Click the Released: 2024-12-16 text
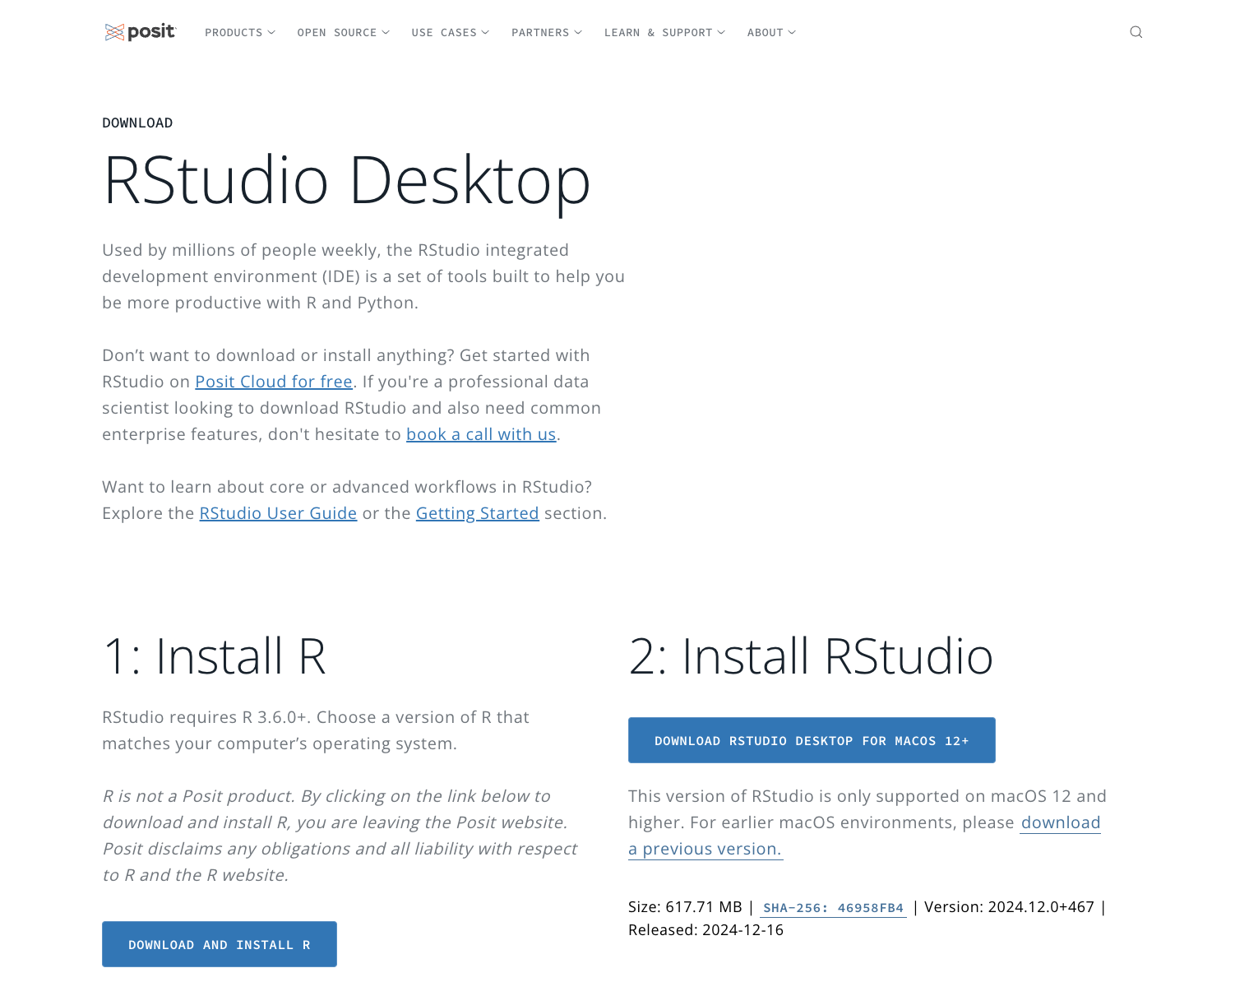Viewport: 1249px width, 982px height. click(705, 930)
